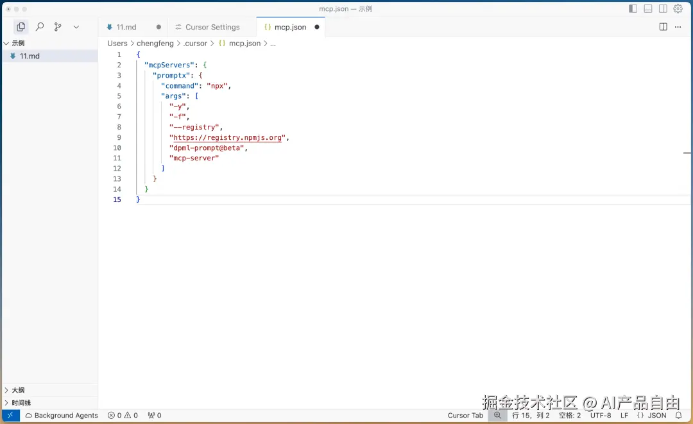Click Cursor Tab in status bar
This screenshot has width=693, height=424.
click(465, 416)
